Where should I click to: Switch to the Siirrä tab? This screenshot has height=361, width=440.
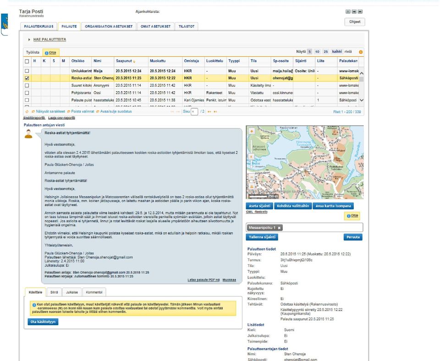(54, 292)
